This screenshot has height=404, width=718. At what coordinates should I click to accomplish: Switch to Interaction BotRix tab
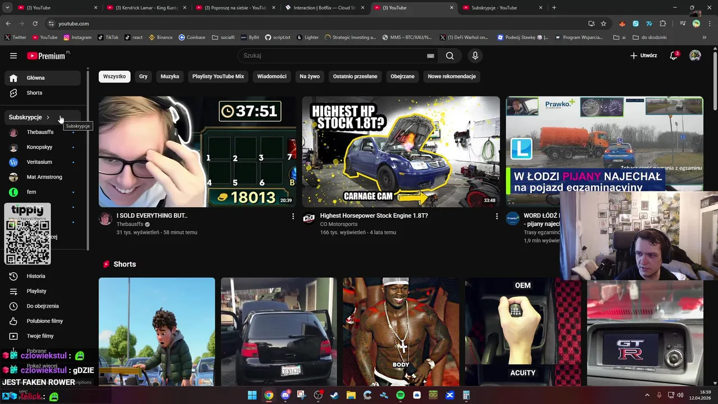coord(324,8)
